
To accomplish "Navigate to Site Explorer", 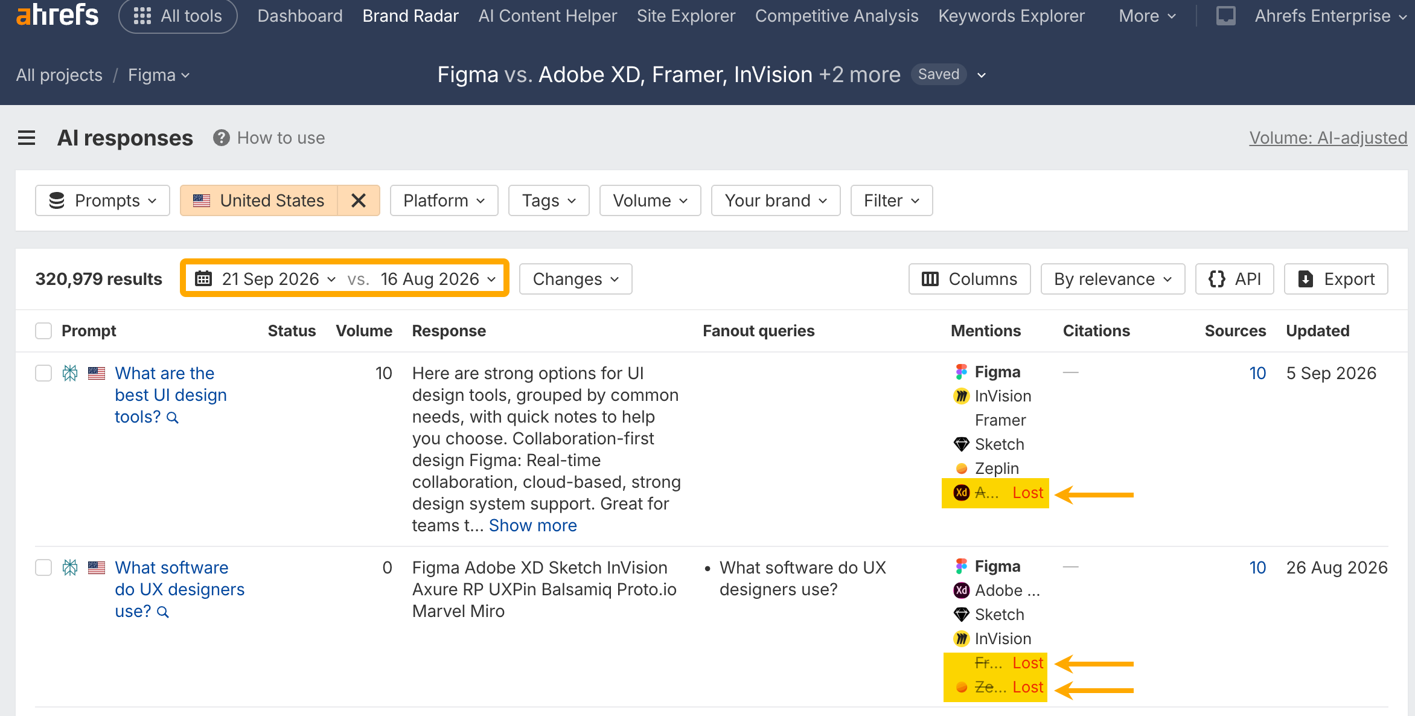I will point(686,16).
